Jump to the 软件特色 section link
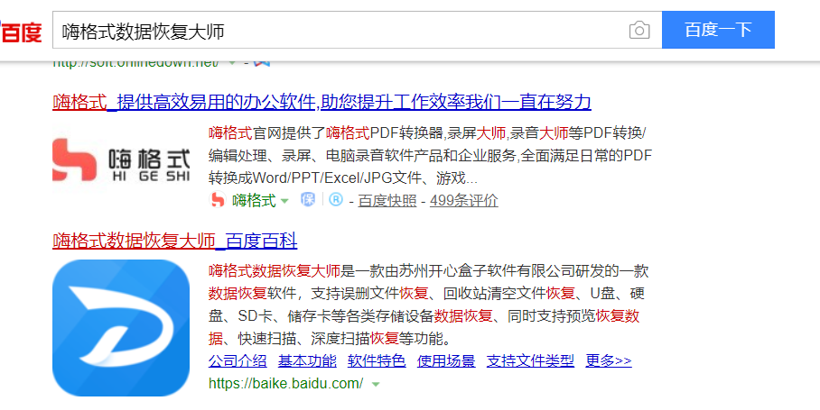Viewport: 820px width, 410px height. 377,361
